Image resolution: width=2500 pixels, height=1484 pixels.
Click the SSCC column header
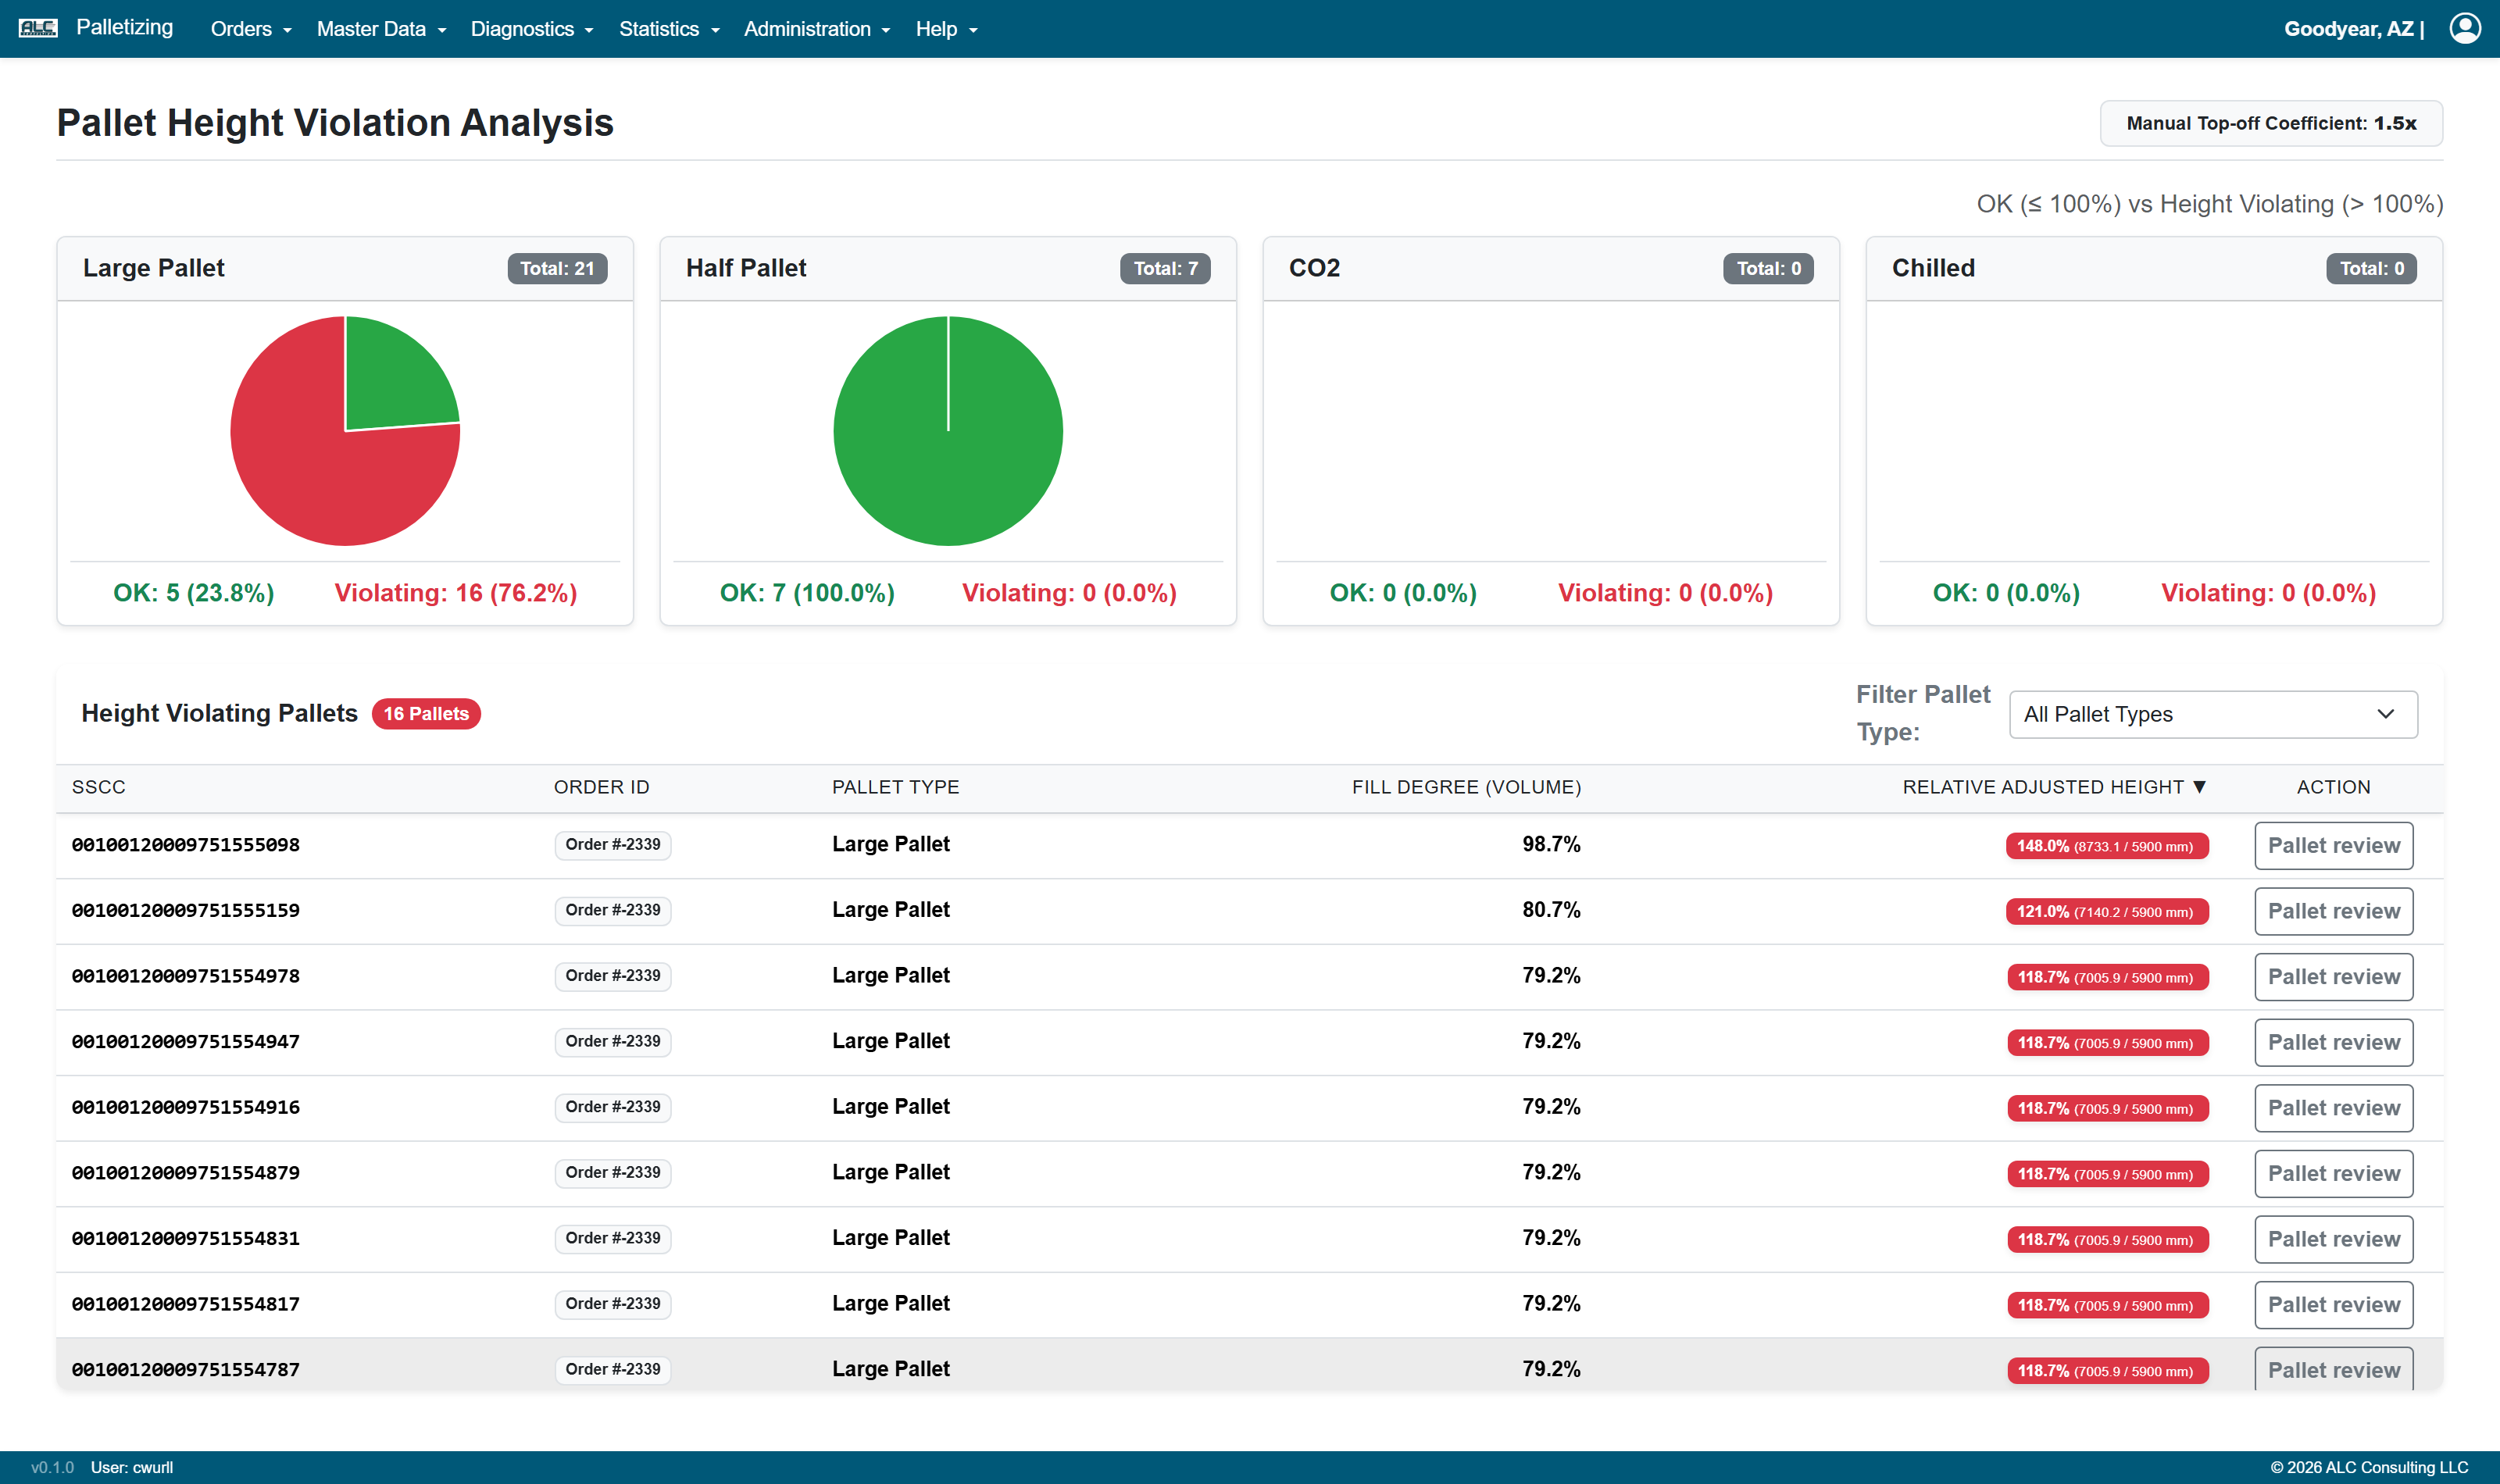98,787
